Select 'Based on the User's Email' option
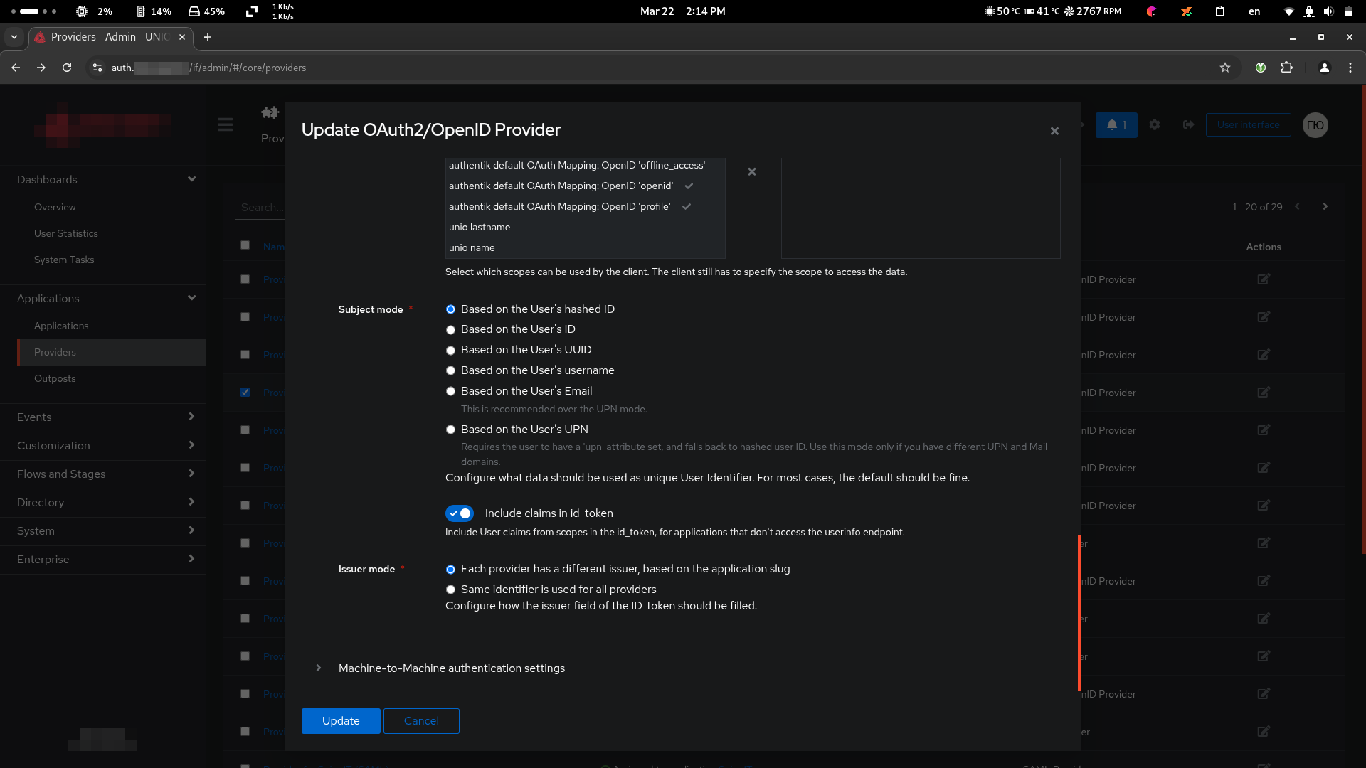Screen dimensions: 1366x768 [450, 392]
